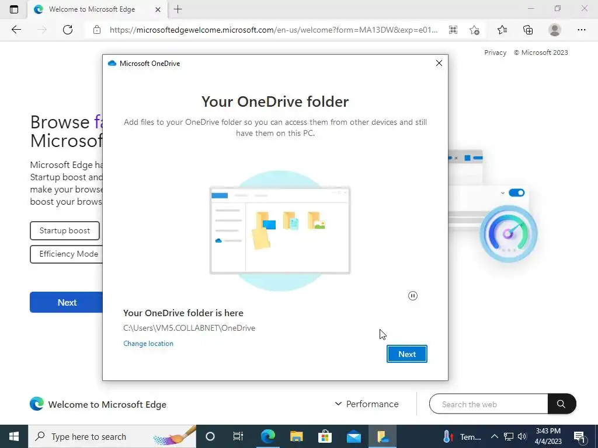Open Microsoft Store from taskbar

(x=325, y=436)
